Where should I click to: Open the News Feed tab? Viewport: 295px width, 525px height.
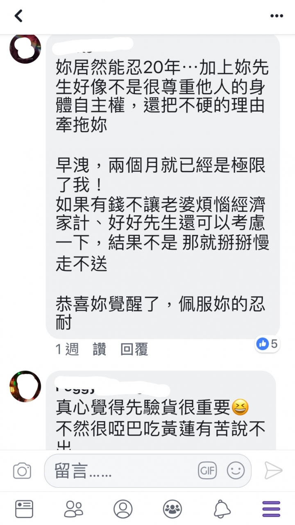click(x=24, y=509)
